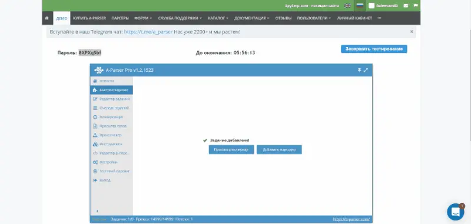Click Настройки gears icon

point(95,162)
